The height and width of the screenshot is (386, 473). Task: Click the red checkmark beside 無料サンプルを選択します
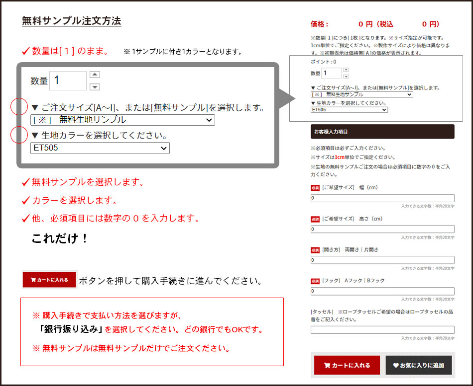click(26, 182)
